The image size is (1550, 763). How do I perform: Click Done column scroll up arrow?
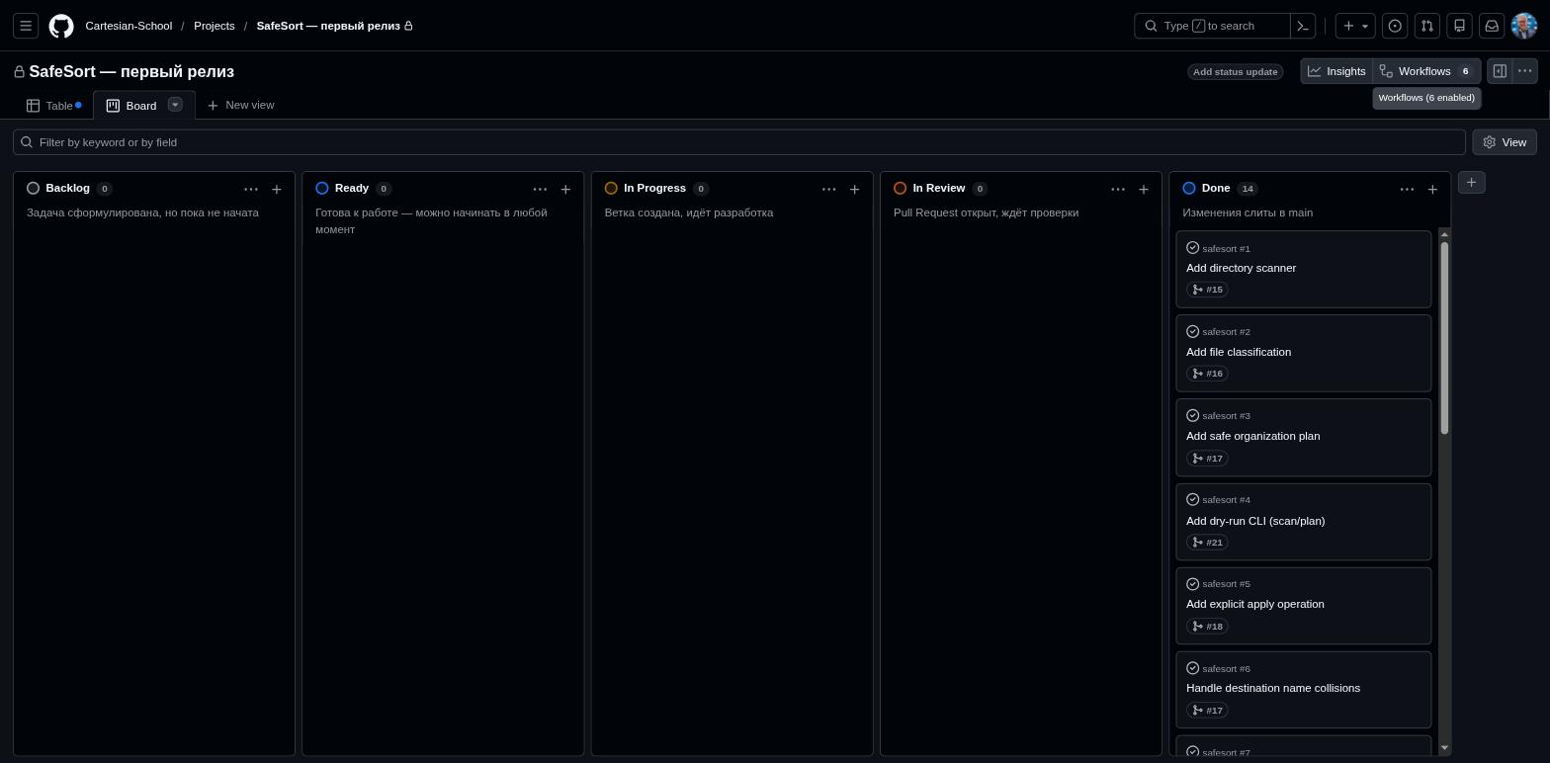pos(1444,234)
